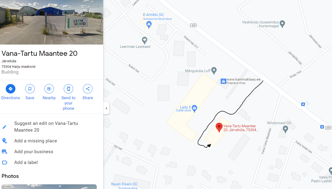
Task: Save this place with the bookmark icon
Action: [x=30, y=89]
